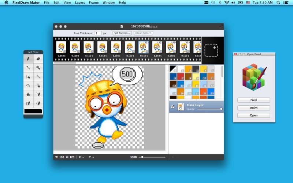Open the Layers menu
The height and width of the screenshot is (183, 293).
(x=80, y=3)
